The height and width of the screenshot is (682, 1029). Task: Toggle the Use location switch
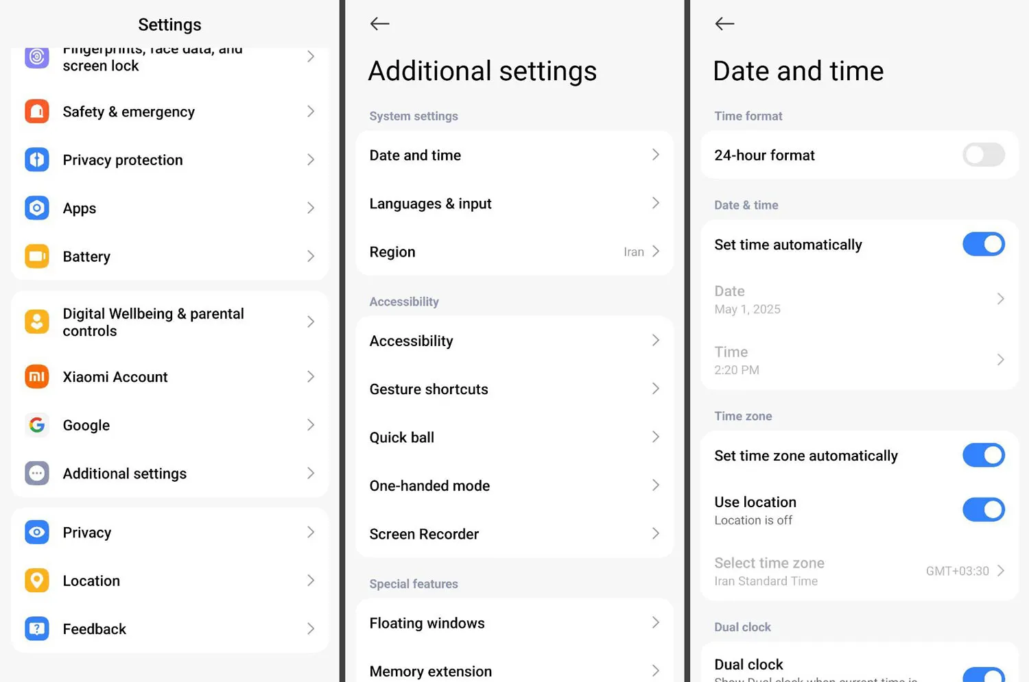pos(983,510)
